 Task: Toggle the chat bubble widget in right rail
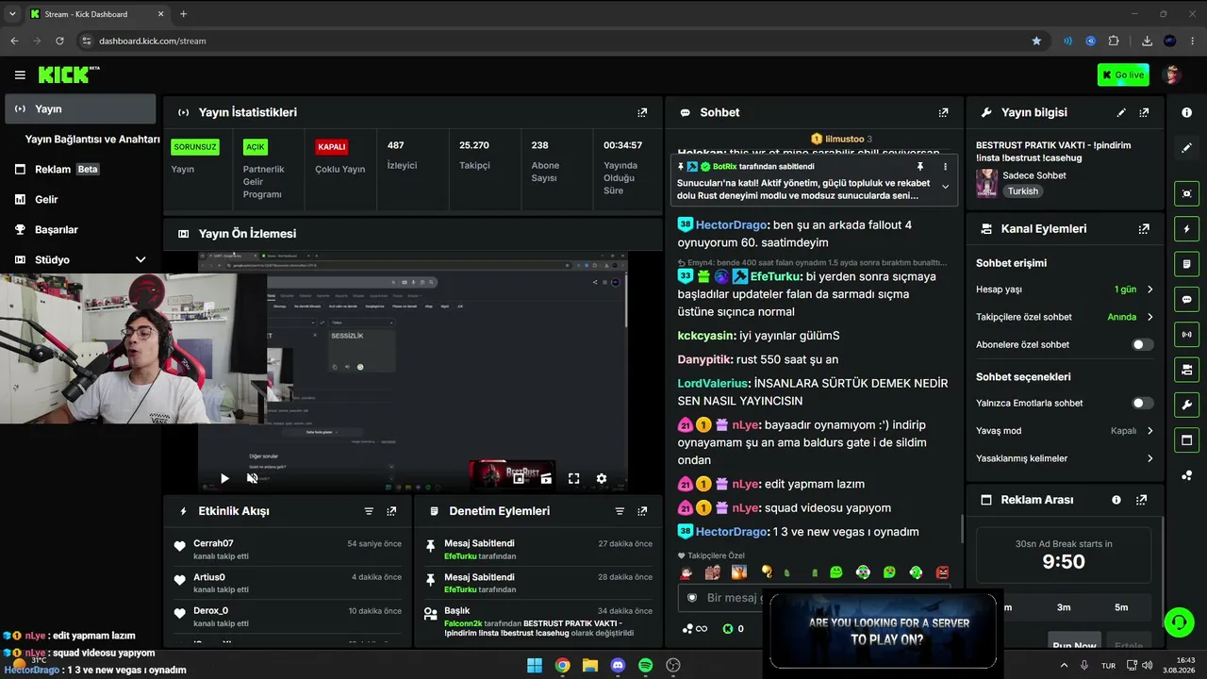tap(1186, 300)
